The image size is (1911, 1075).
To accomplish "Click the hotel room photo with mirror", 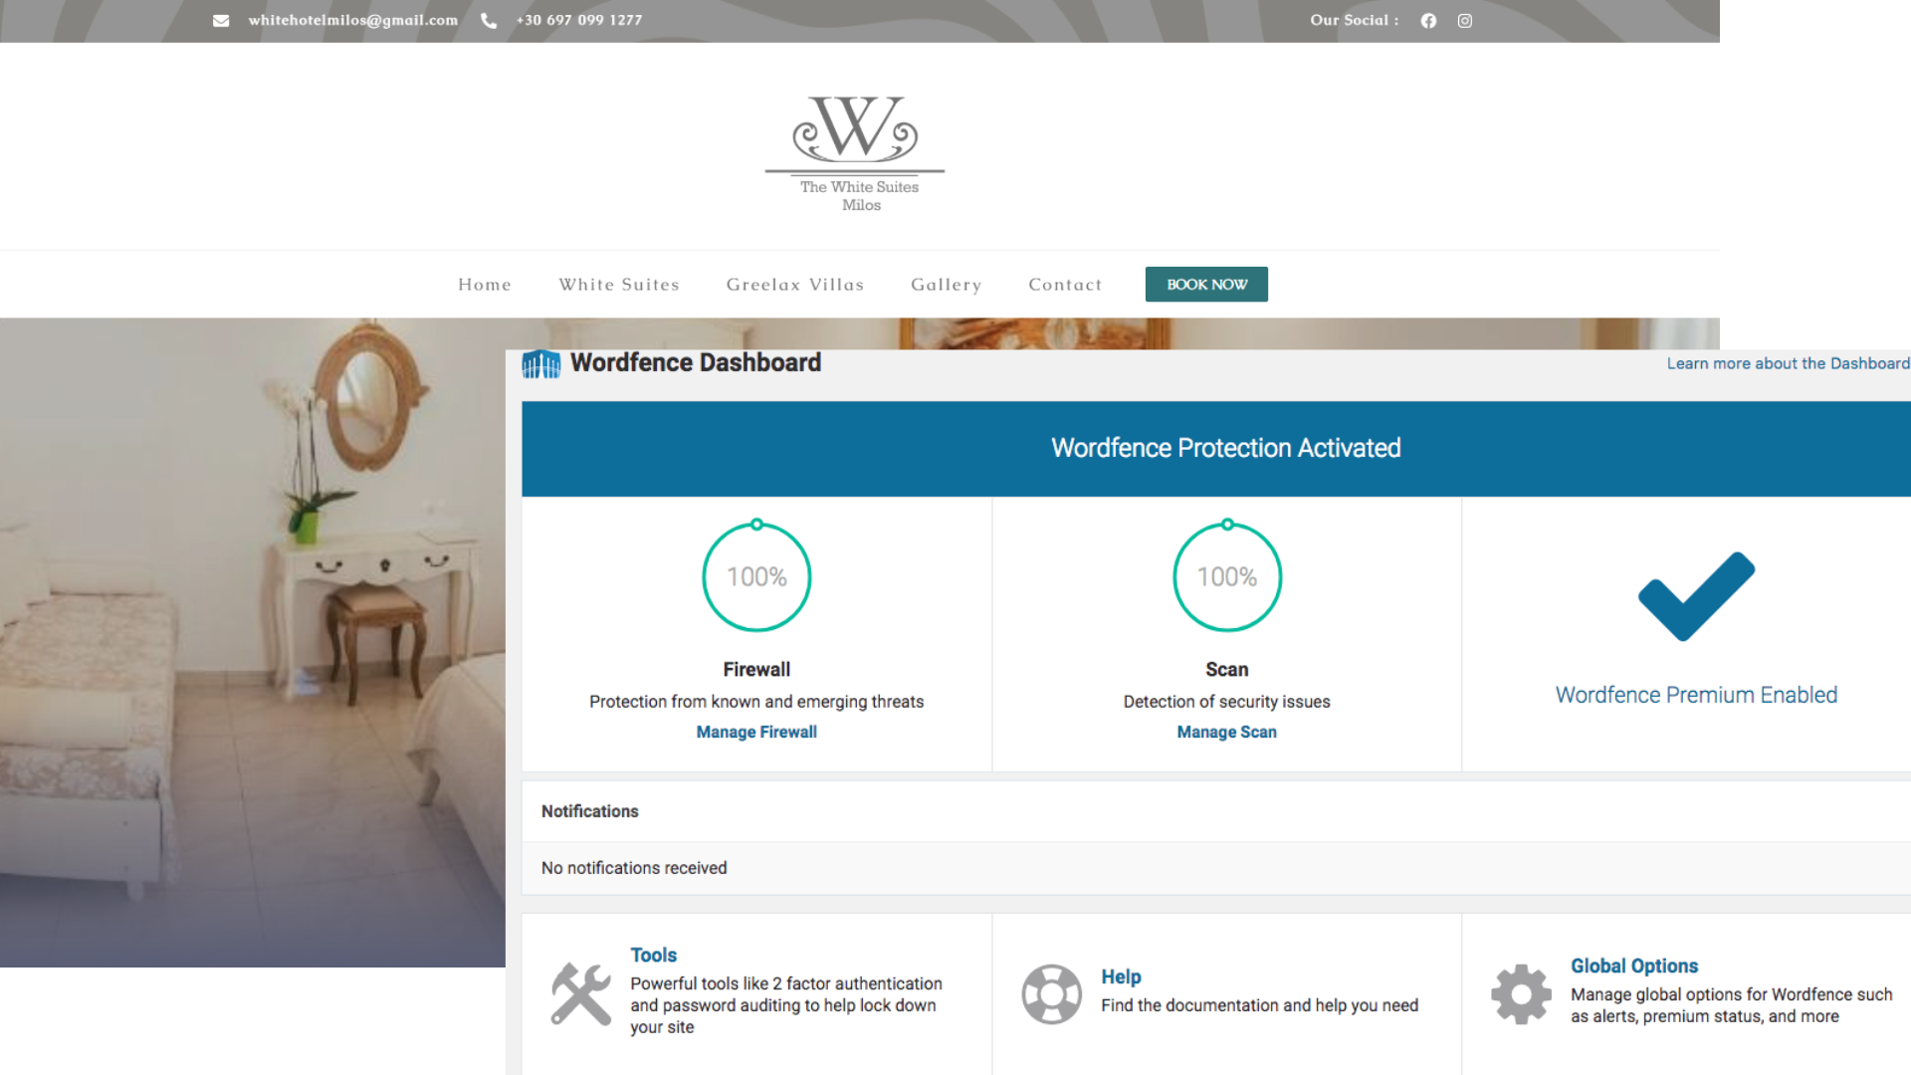I will pos(253,642).
